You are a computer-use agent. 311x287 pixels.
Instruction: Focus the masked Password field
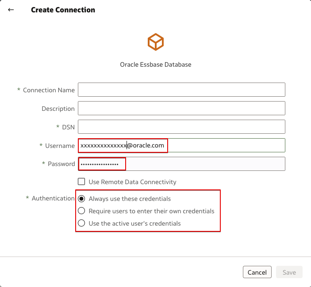point(181,164)
